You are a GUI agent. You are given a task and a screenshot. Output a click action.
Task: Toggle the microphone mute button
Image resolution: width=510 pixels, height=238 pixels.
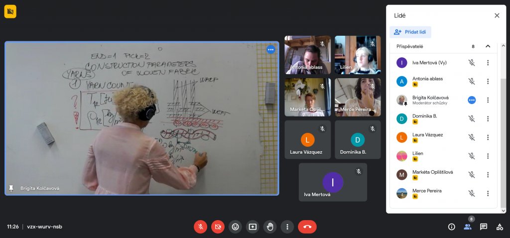[200, 227]
